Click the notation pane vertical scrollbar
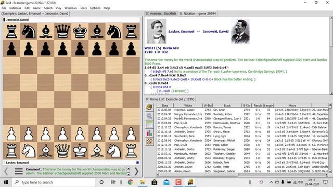The image size is (333, 187). coord(331,56)
